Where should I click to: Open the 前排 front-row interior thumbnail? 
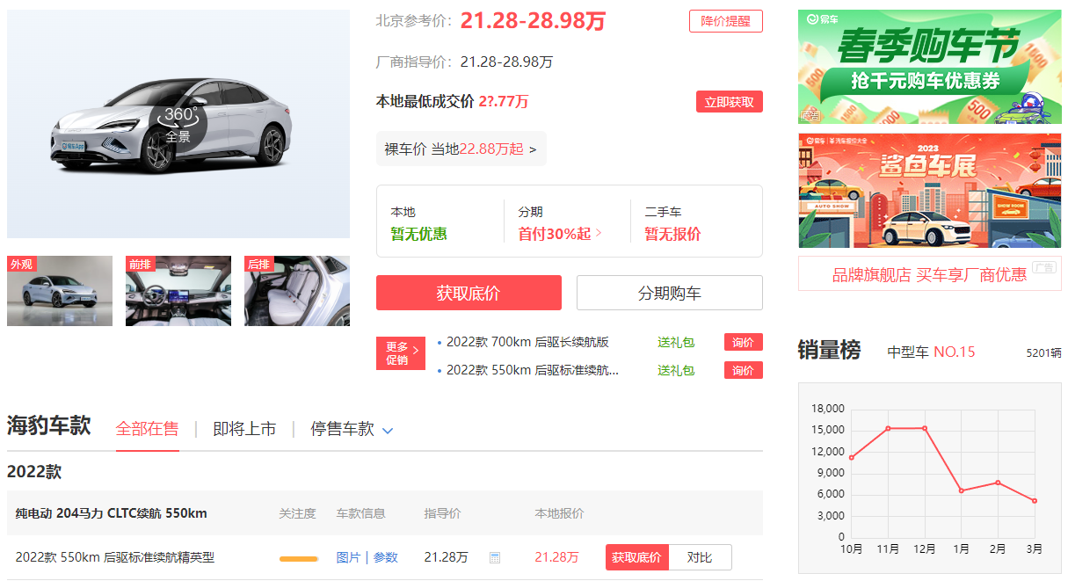(x=178, y=291)
